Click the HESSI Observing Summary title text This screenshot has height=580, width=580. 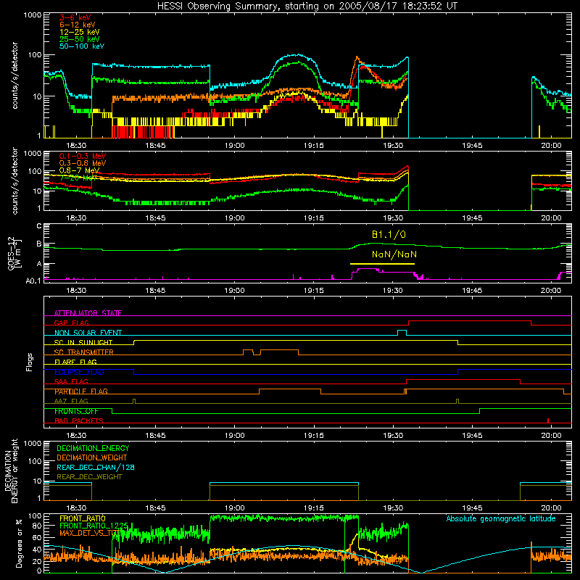[x=307, y=6]
